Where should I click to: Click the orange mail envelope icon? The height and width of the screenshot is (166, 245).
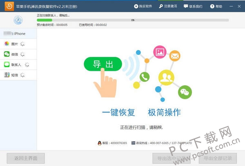(x=175, y=55)
